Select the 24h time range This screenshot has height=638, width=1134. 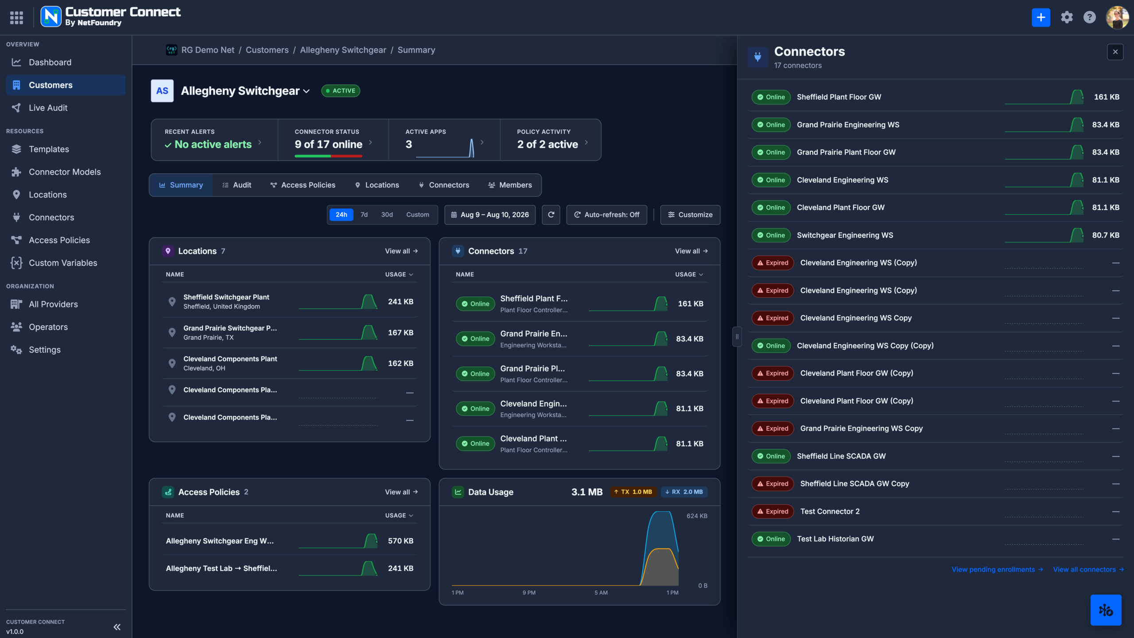click(341, 215)
